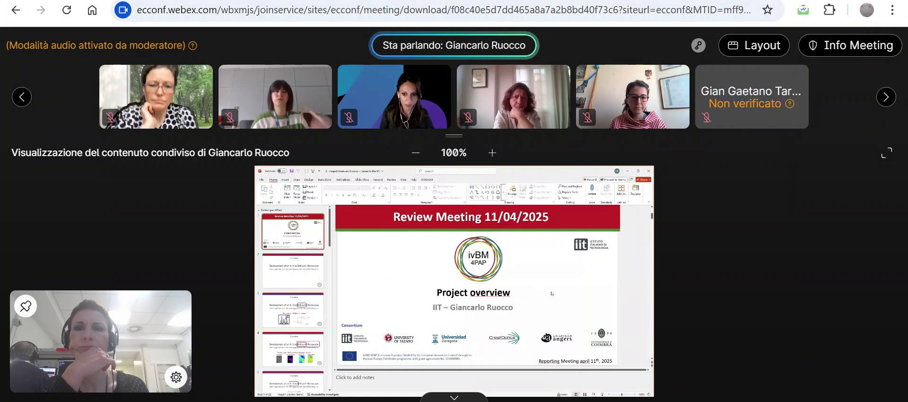Open the Info Meeting panel
This screenshot has width=908, height=402.
(850, 45)
